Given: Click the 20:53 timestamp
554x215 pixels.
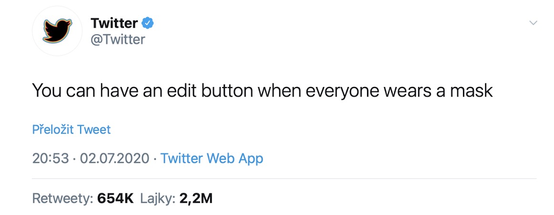Looking at the screenshot, I should [51, 158].
